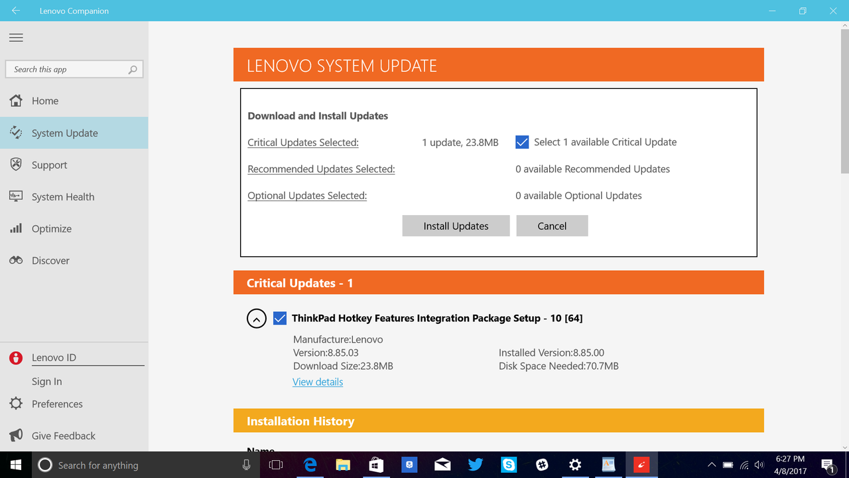The width and height of the screenshot is (849, 478).
Task: Open Microsoft Edge from the taskbar
Action: point(310,465)
